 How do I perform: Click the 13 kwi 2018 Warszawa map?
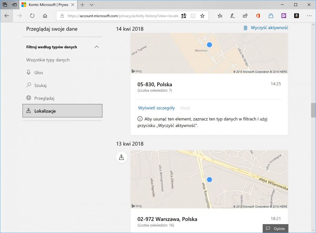(x=209, y=179)
